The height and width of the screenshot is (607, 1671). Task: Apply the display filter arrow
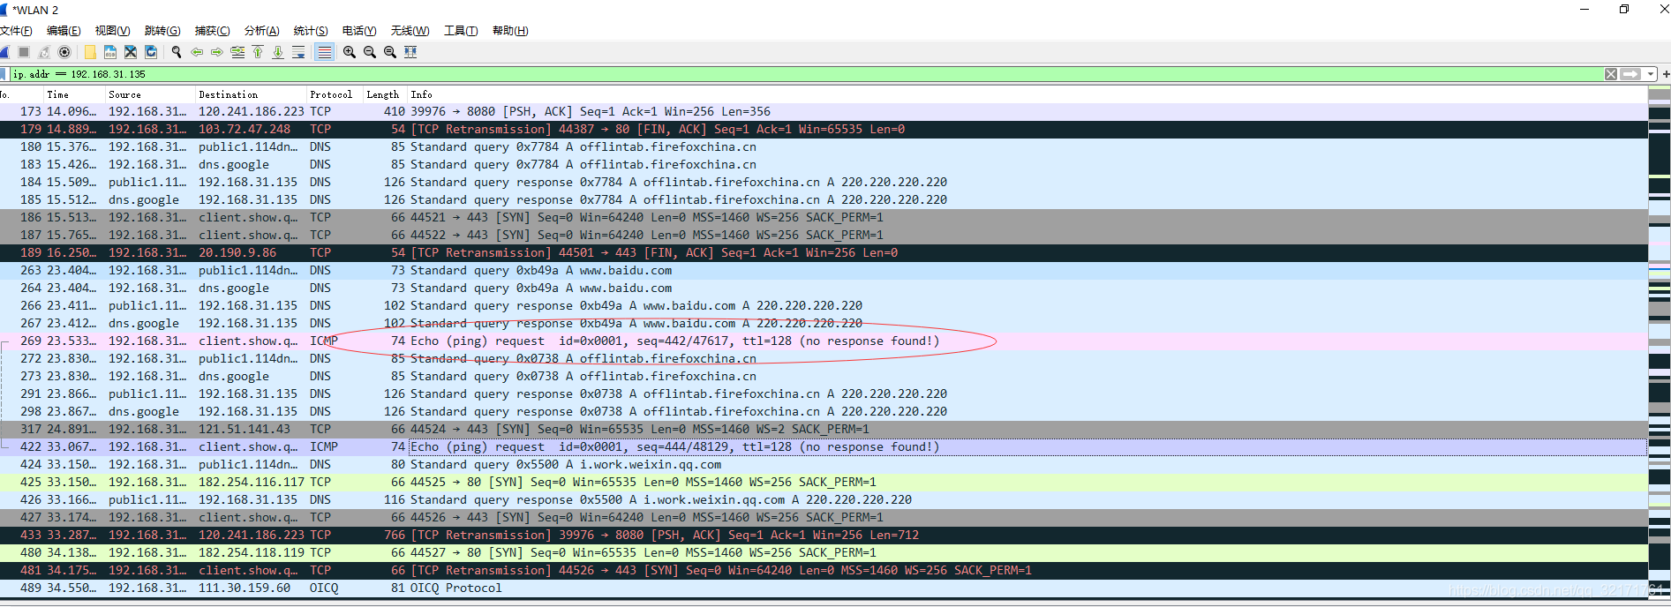click(x=1631, y=74)
